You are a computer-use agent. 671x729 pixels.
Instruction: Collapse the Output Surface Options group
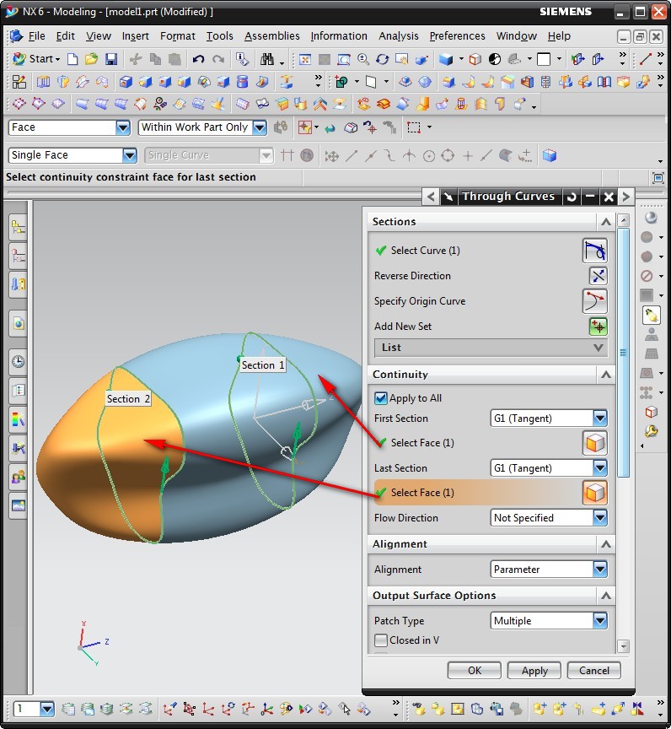point(605,596)
